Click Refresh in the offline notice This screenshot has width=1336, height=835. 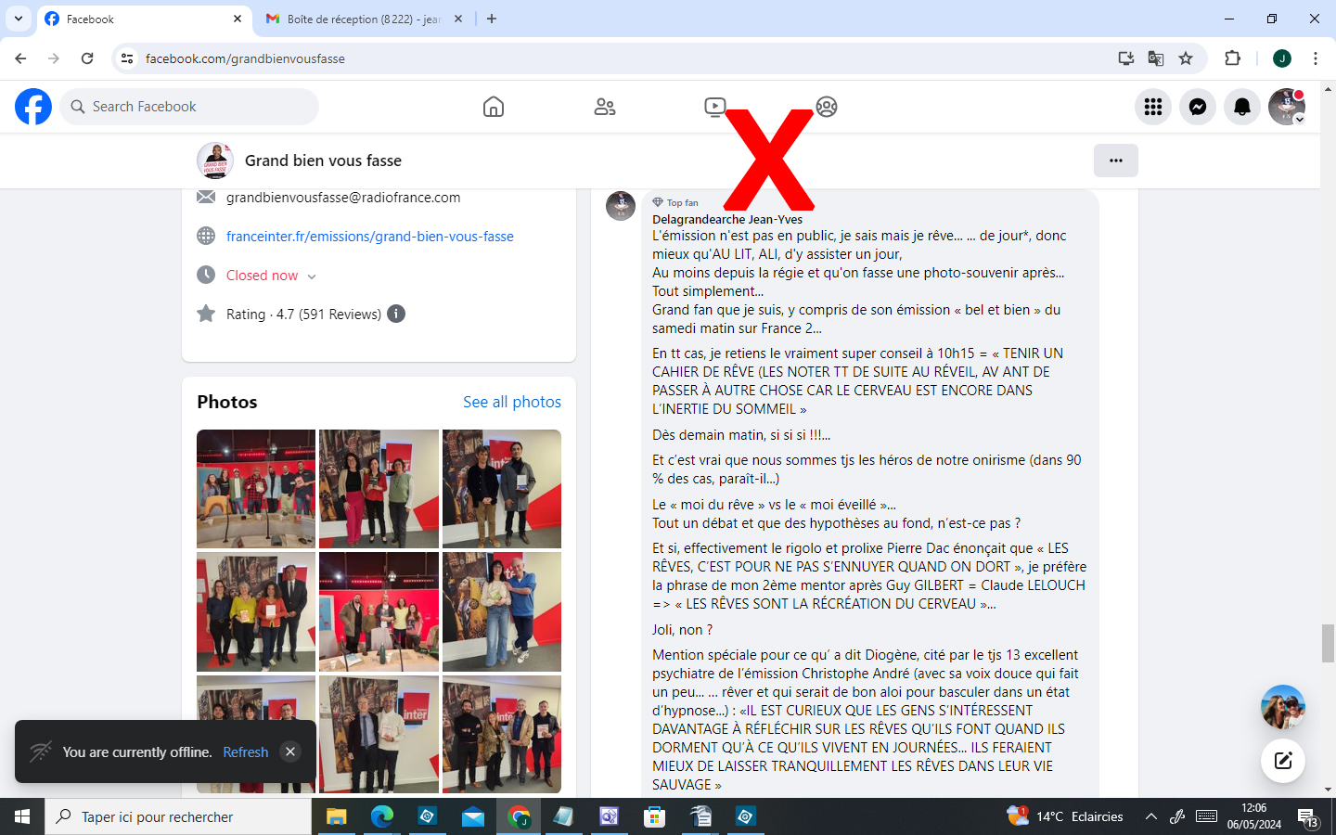pos(246,752)
